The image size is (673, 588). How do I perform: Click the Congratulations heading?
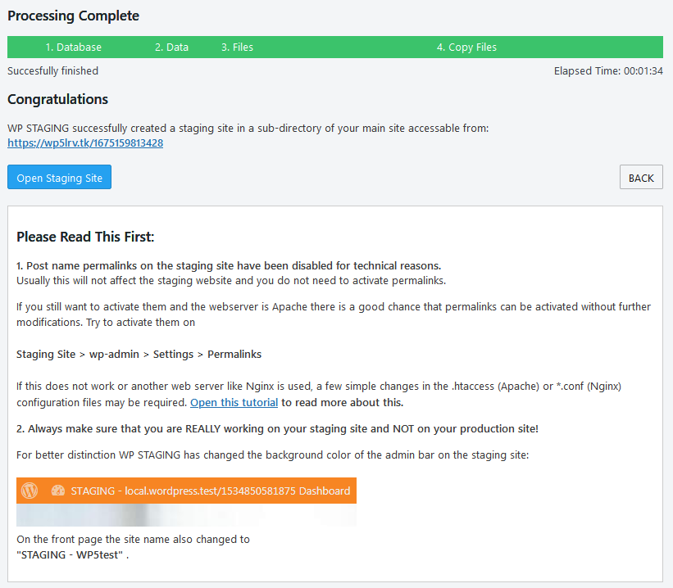click(57, 99)
